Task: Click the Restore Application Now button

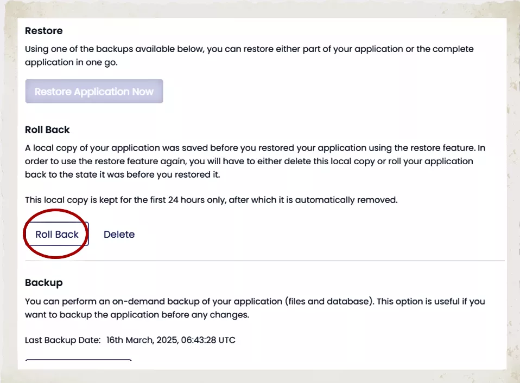Action: click(94, 92)
